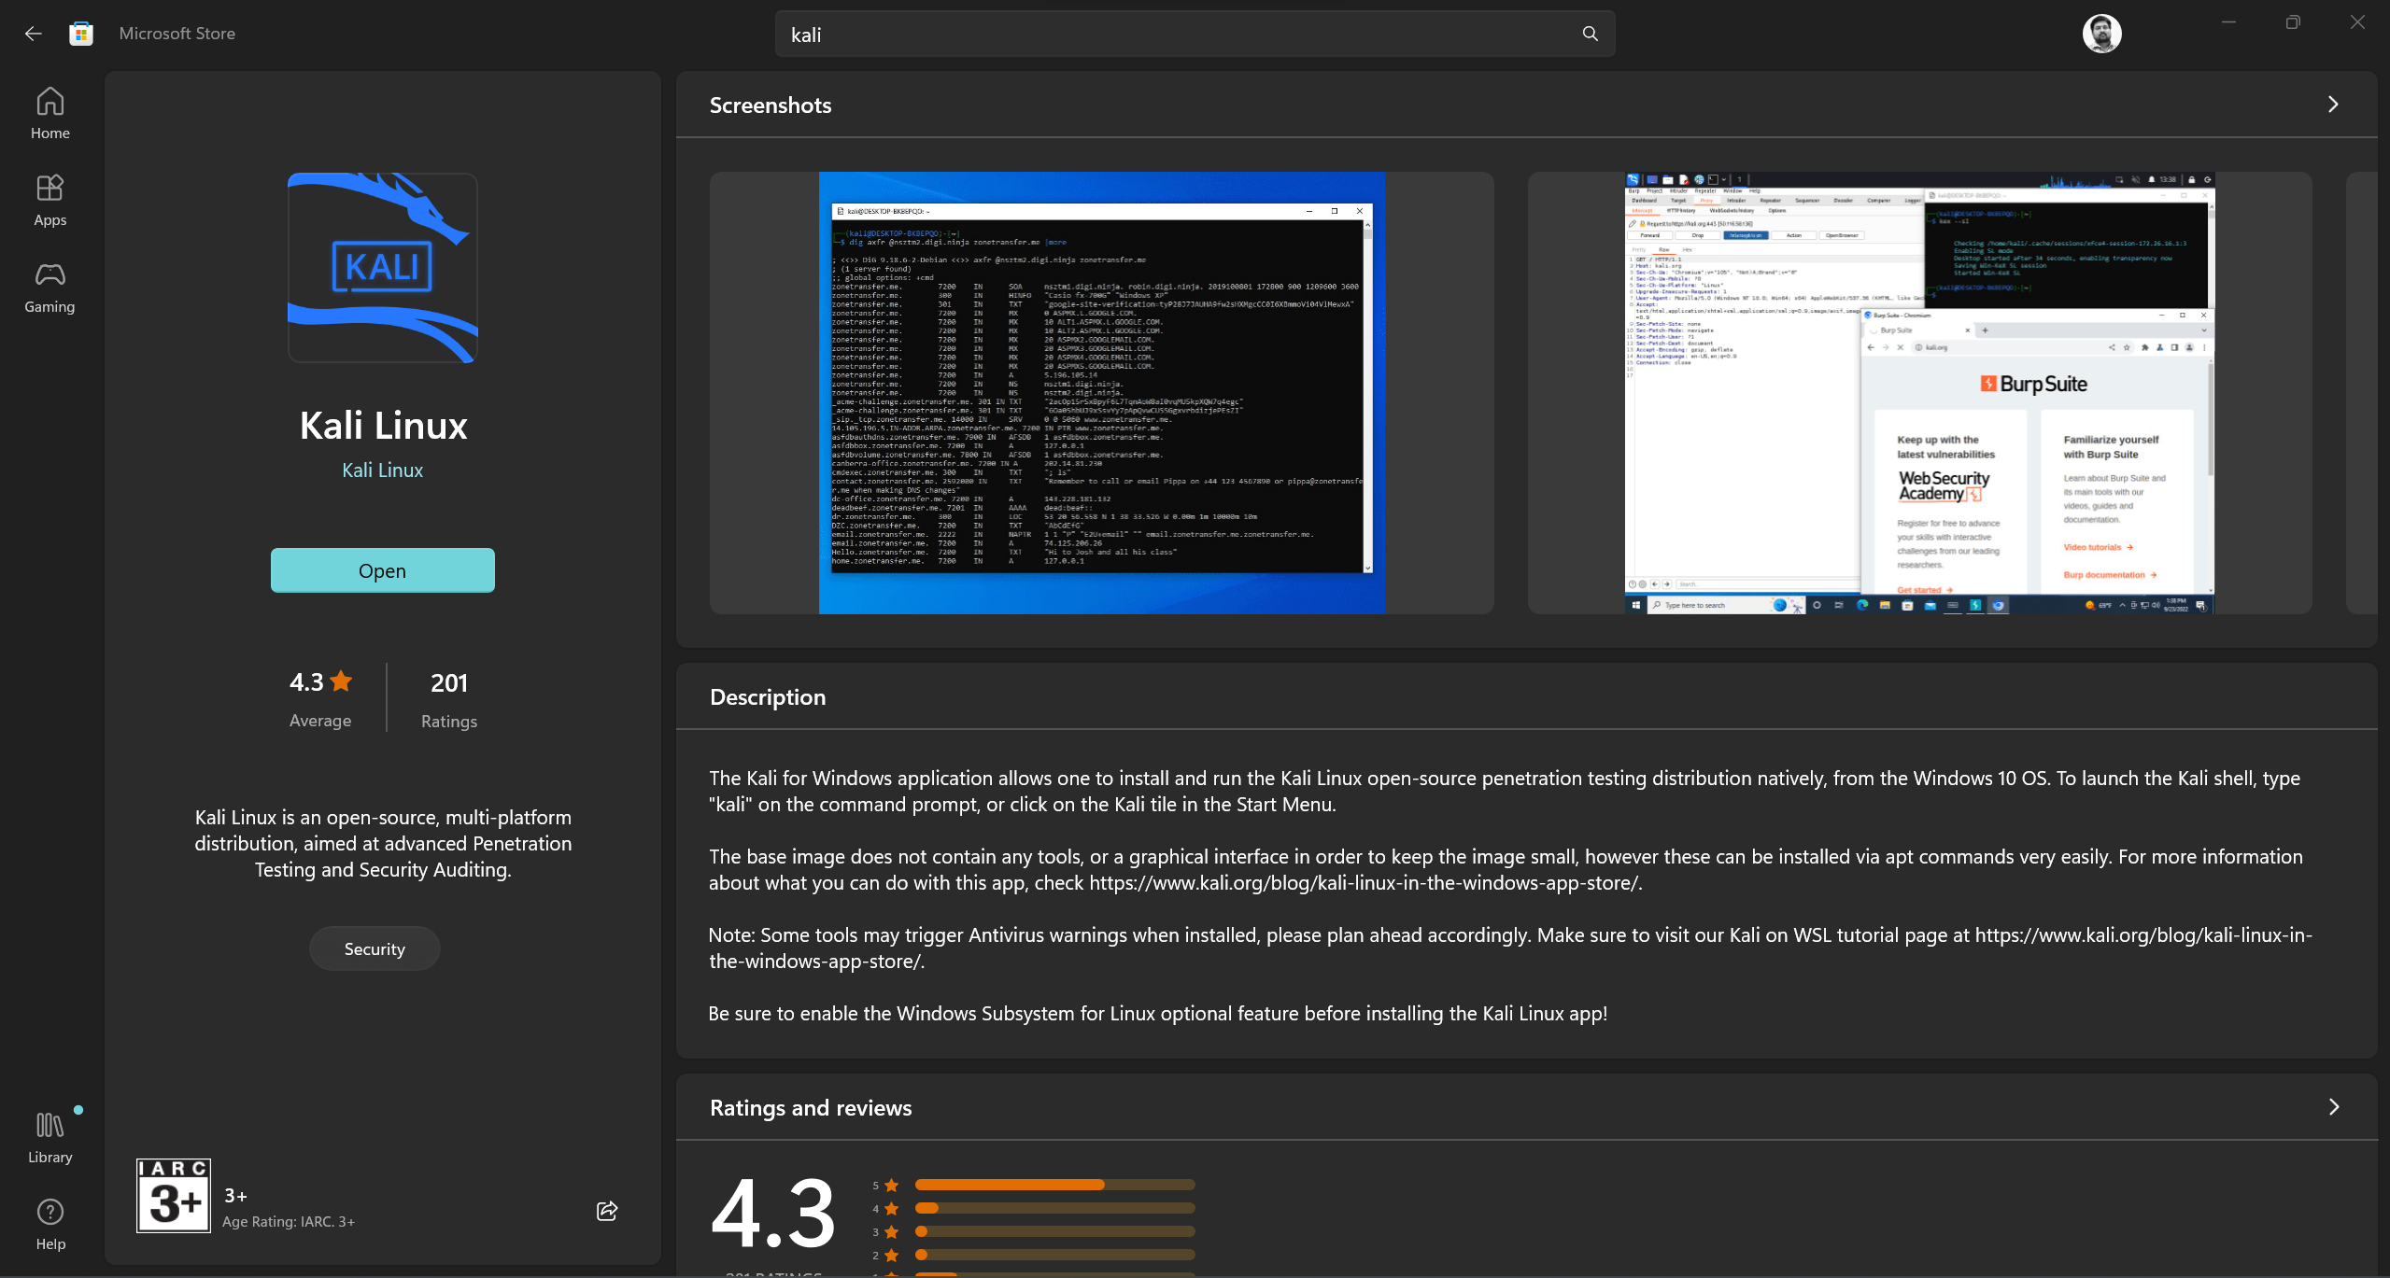Navigate to the Home section

[x=49, y=112]
